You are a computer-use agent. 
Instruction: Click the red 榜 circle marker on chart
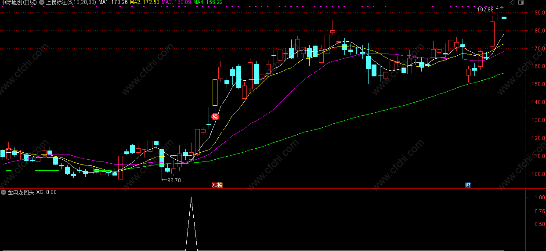click(x=215, y=117)
